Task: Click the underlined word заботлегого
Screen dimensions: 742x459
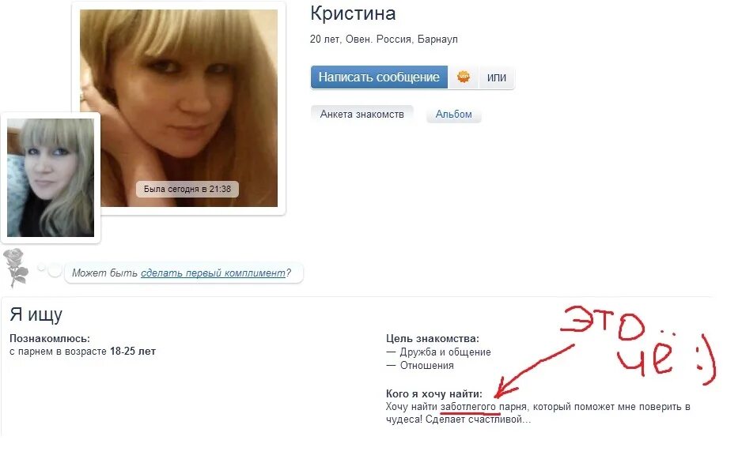Action: pos(468,407)
